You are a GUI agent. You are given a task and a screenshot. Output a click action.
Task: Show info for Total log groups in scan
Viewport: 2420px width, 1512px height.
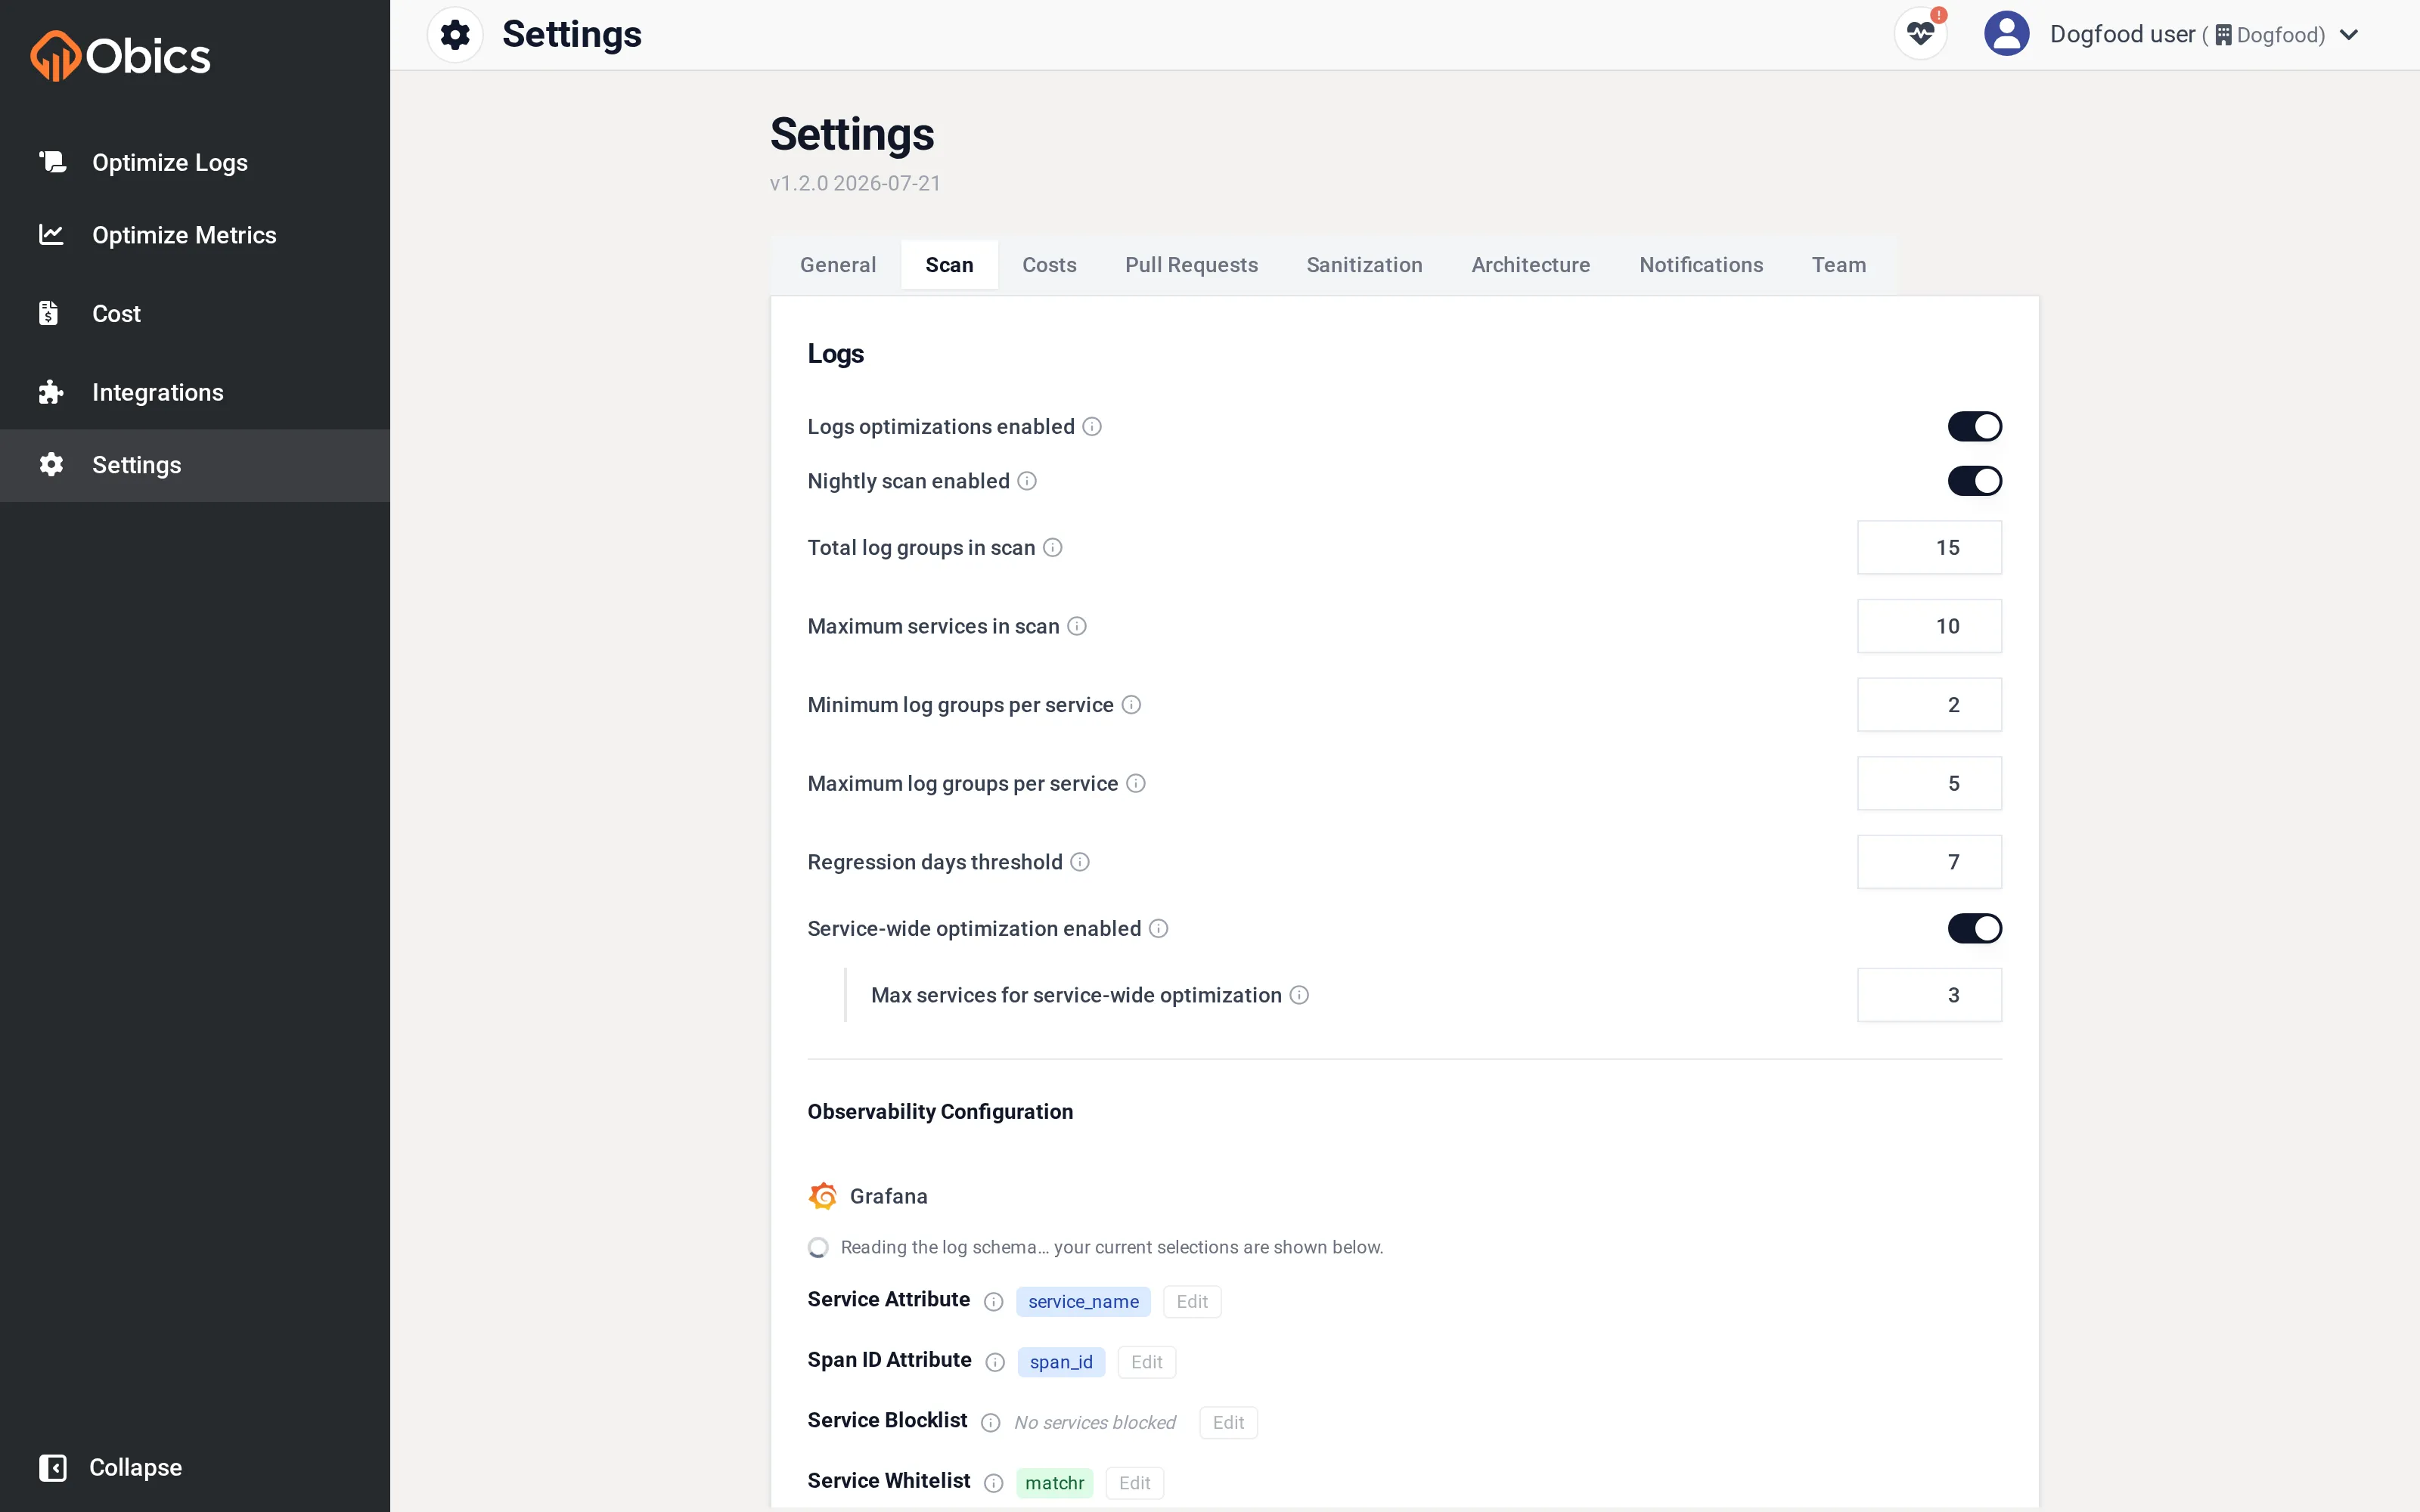pyautogui.click(x=1052, y=547)
